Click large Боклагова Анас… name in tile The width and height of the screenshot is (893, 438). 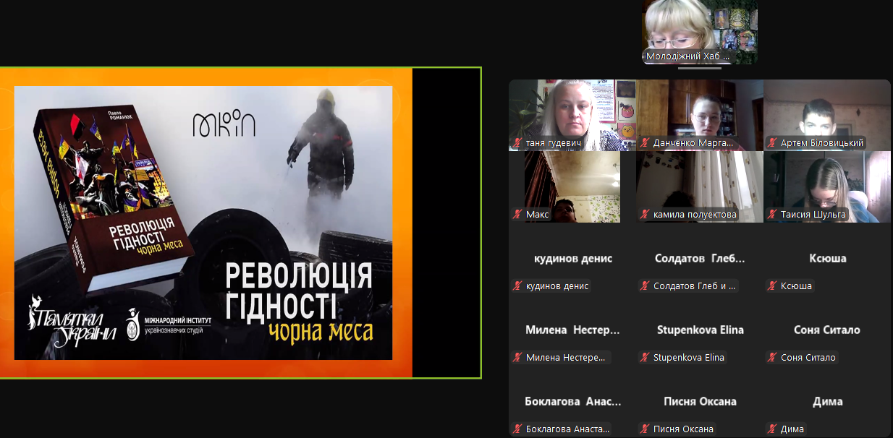click(x=573, y=401)
